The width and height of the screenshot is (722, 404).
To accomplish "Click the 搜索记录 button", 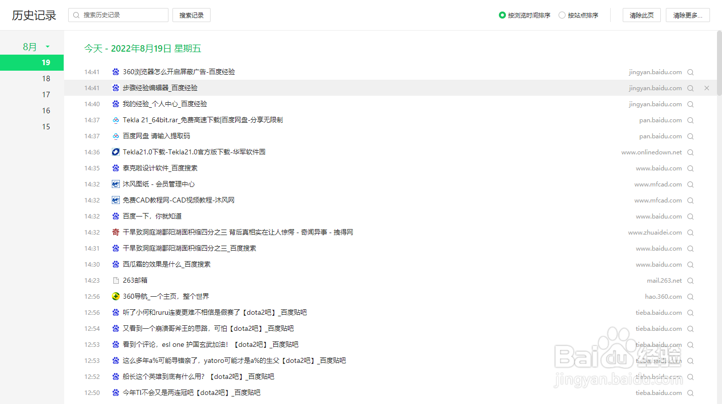I will (192, 15).
